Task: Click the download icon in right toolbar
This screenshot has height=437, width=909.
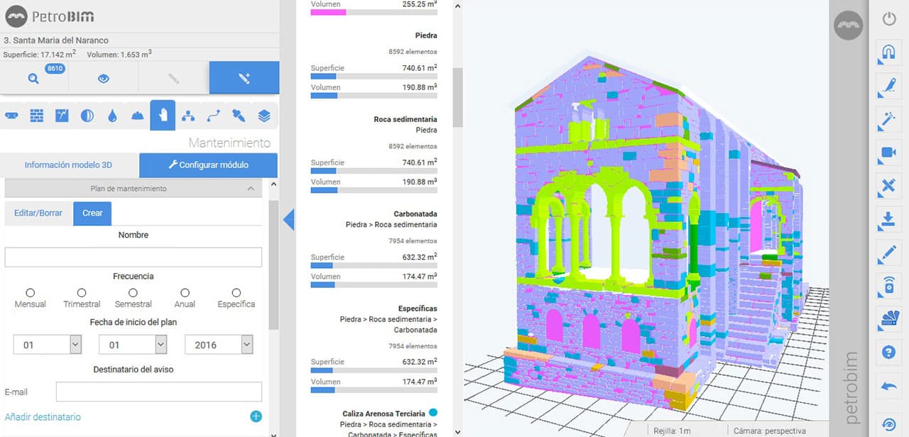Action: click(889, 219)
